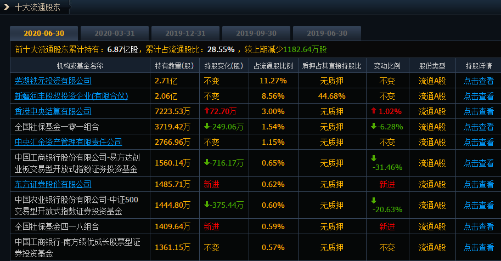501x261 pixels.
Task: Click the 持股变化(股) column header
Action: [x=224, y=66]
